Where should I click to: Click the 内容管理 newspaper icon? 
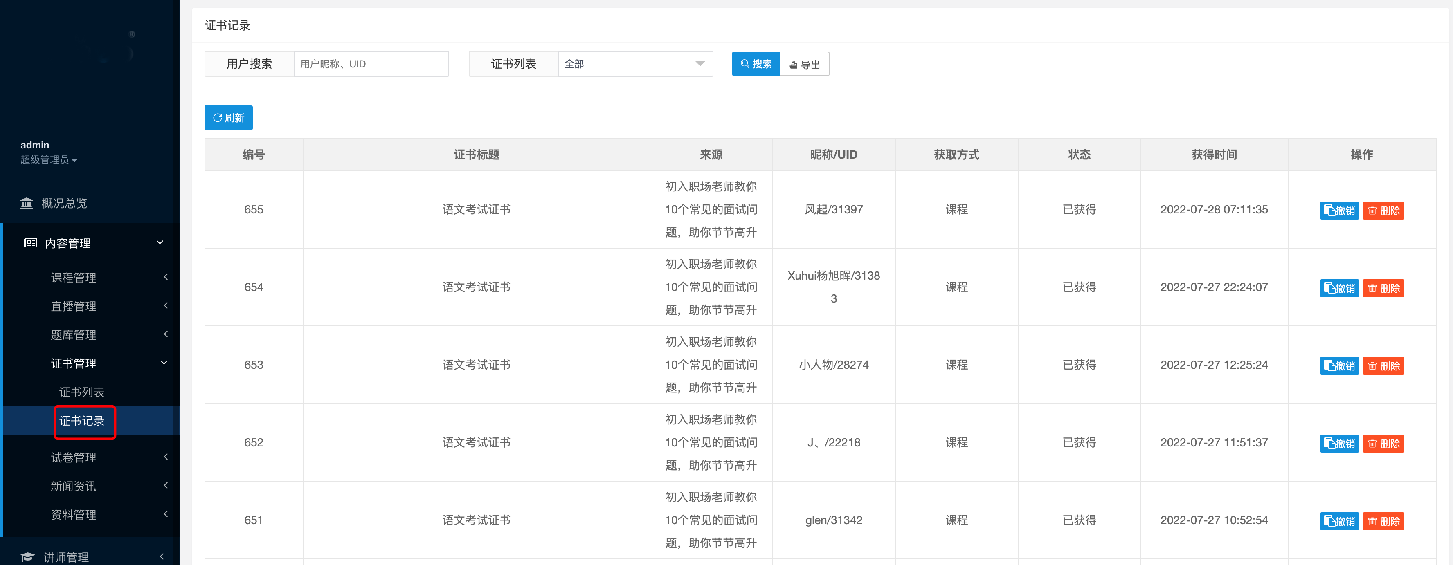point(30,243)
